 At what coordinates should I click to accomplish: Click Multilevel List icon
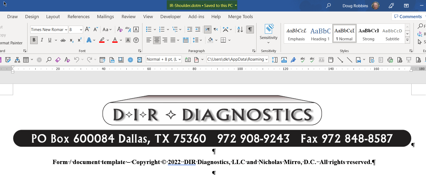tap(175, 29)
